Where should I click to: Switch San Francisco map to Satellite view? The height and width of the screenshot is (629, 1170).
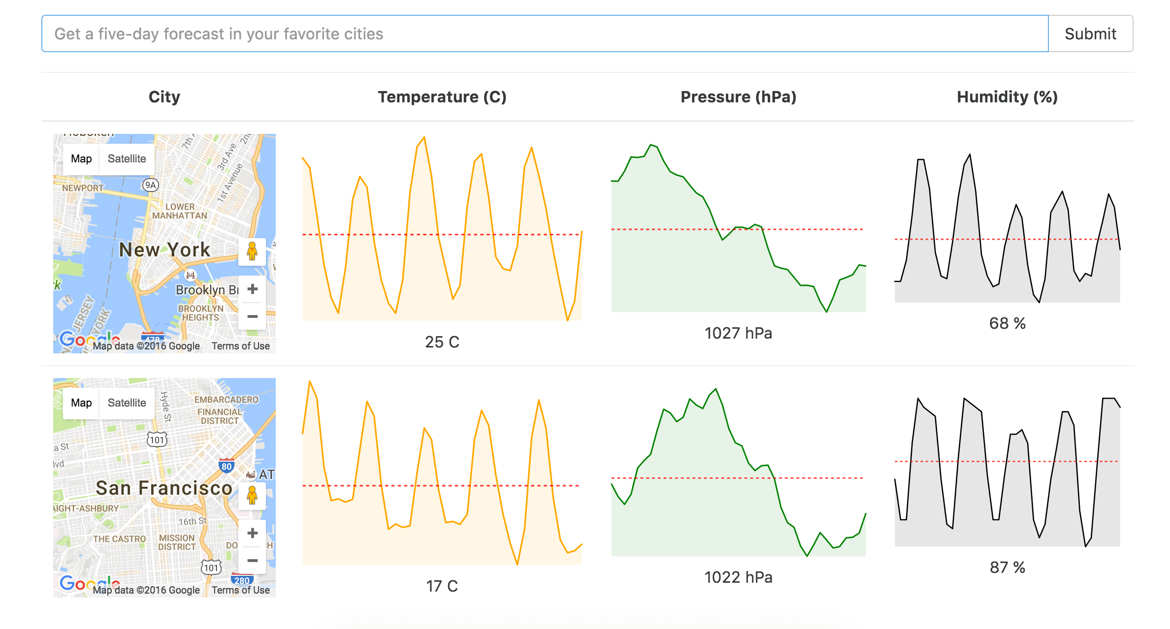pyautogui.click(x=127, y=403)
